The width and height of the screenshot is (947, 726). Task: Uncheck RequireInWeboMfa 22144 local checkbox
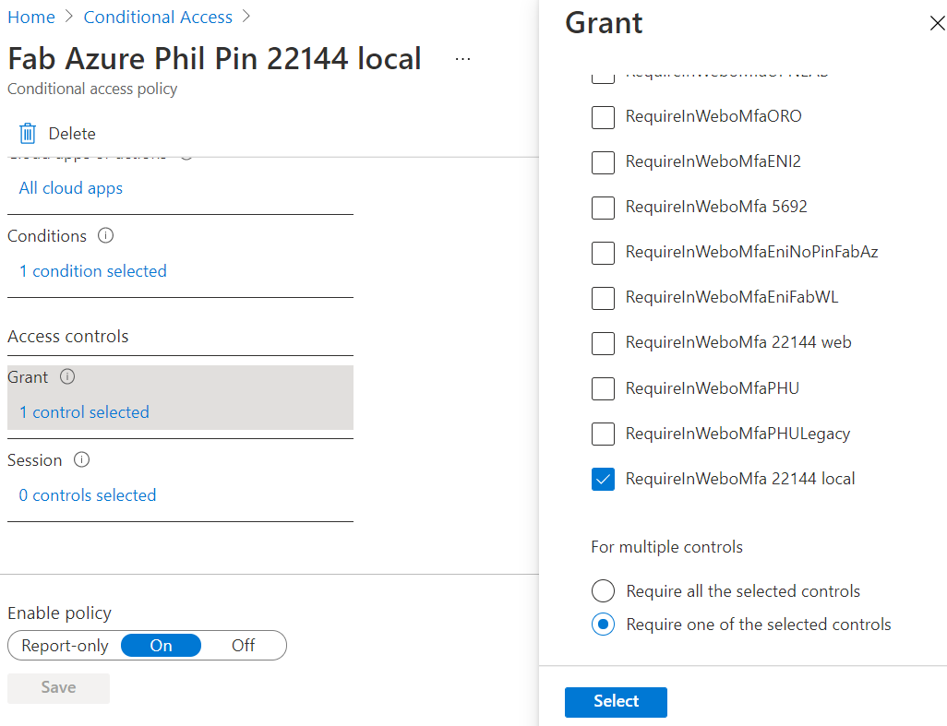click(x=603, y=480)
